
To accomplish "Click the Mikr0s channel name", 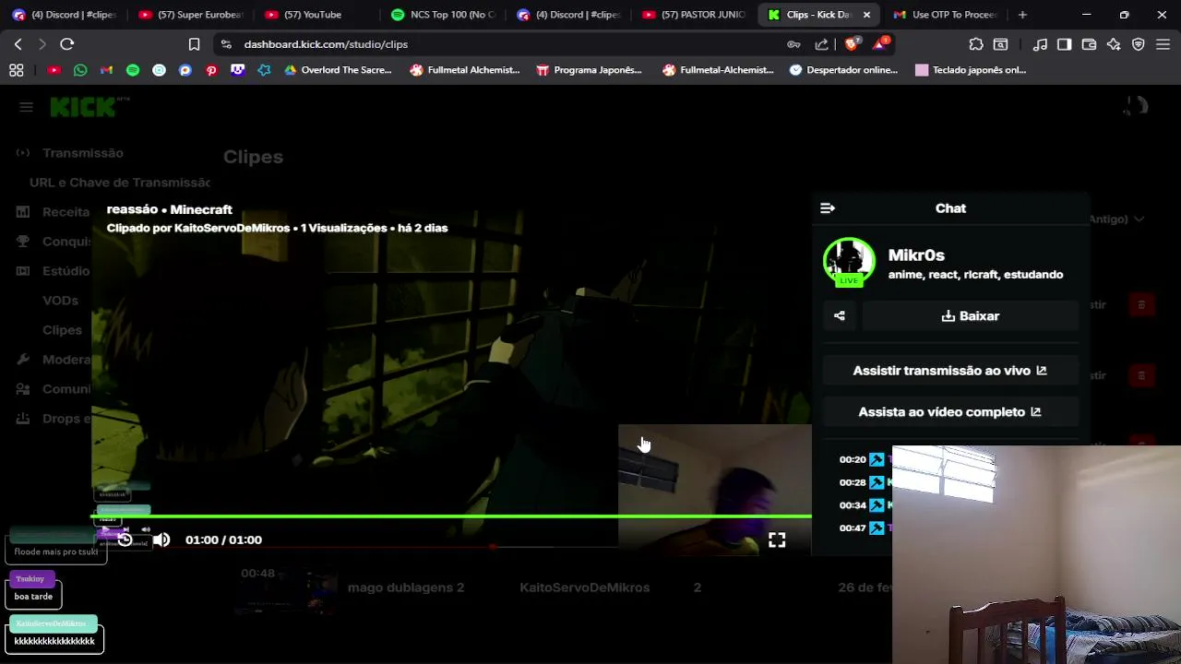I will 916,255.
